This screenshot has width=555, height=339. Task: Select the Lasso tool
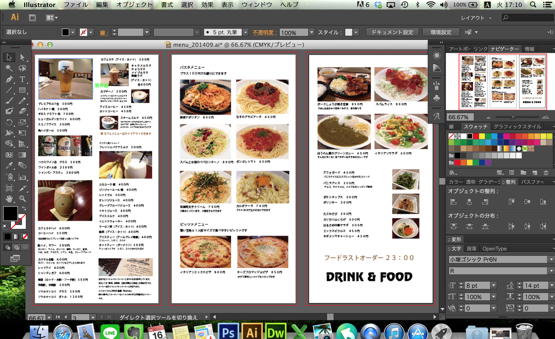tap(23, 68)
